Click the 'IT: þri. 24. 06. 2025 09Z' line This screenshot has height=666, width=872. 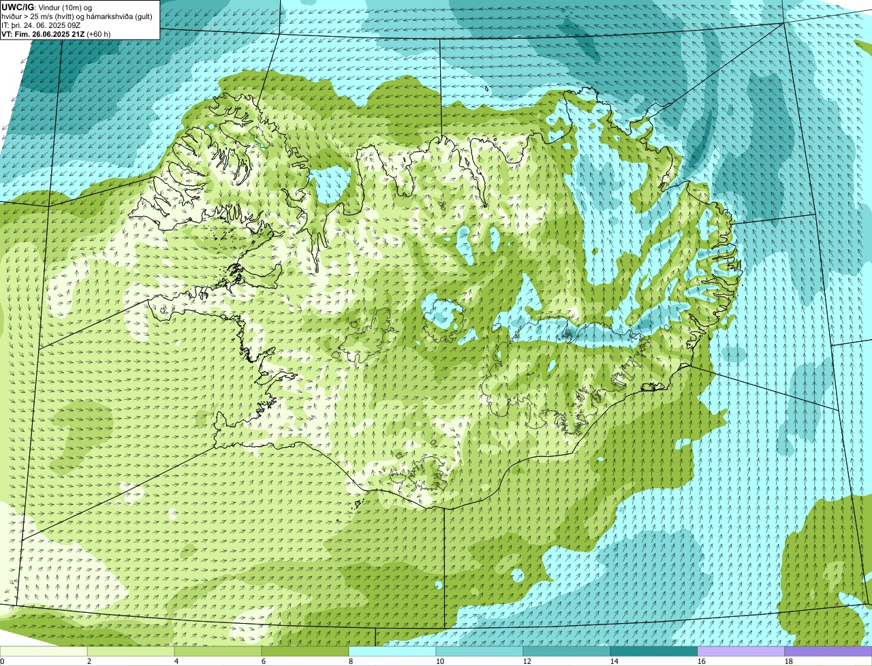[x=42, y=25]
